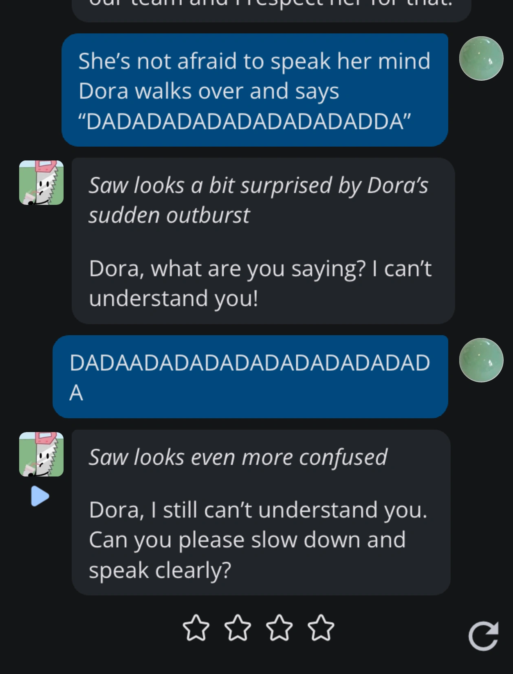513x674 pixels.
Task: Tap the quoted "DADADADADADADADADADDA" text
Action: coord(244,121)
